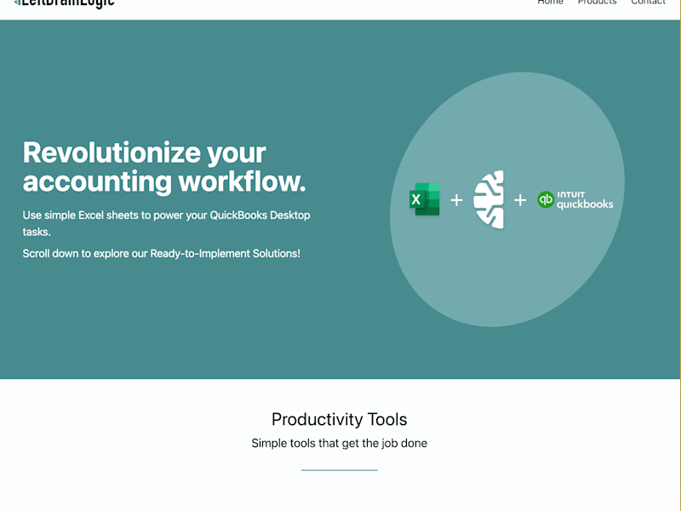
Task: Click the Productivity Tools heading
Action: (339, 419)
